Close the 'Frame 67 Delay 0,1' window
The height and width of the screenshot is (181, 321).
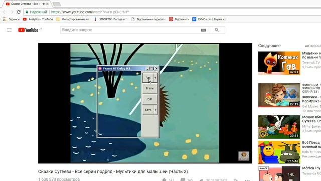(x=156, y=68)
